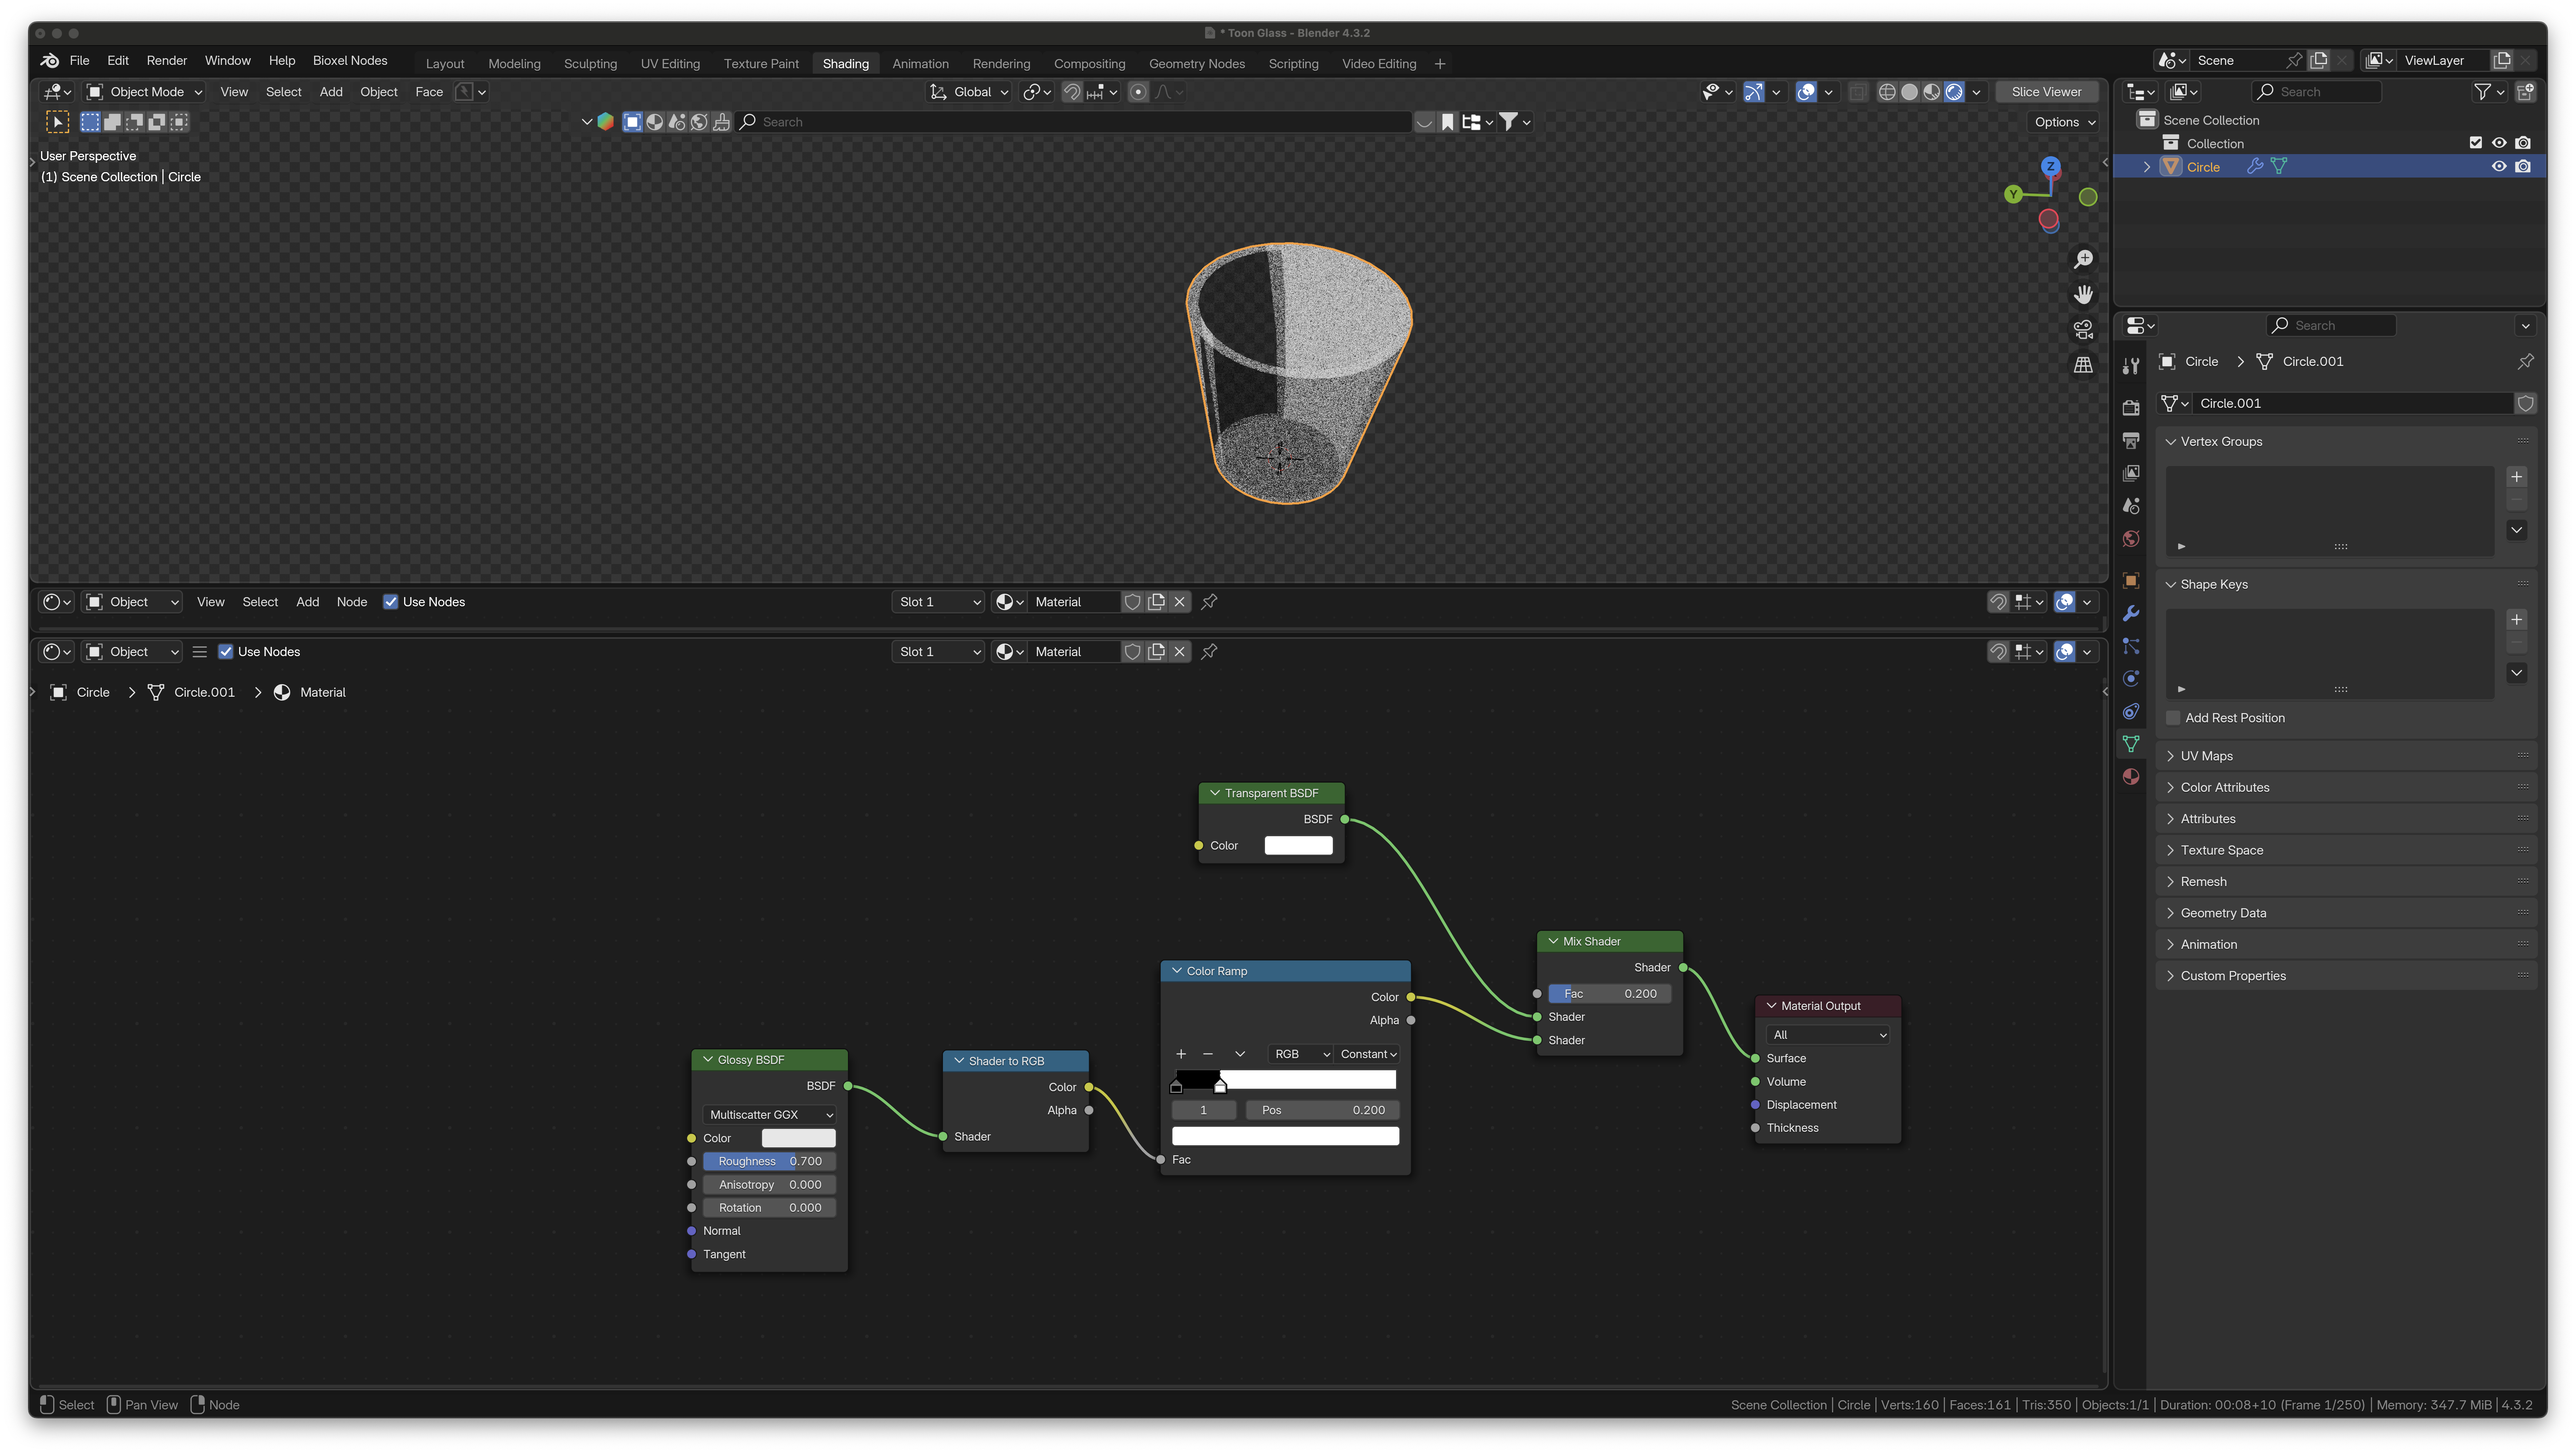
Task: Open the Physics properties tab
Action: tap(2131, 679)
